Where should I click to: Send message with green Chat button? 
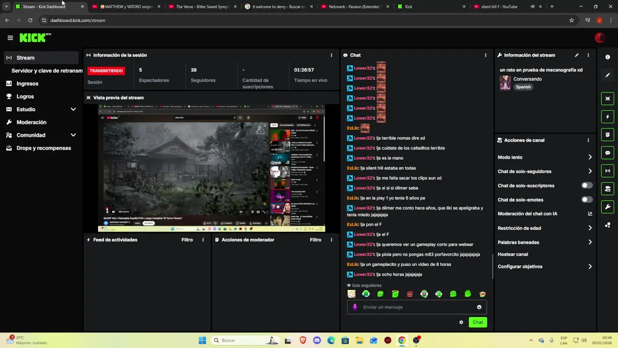click(478, 322)
